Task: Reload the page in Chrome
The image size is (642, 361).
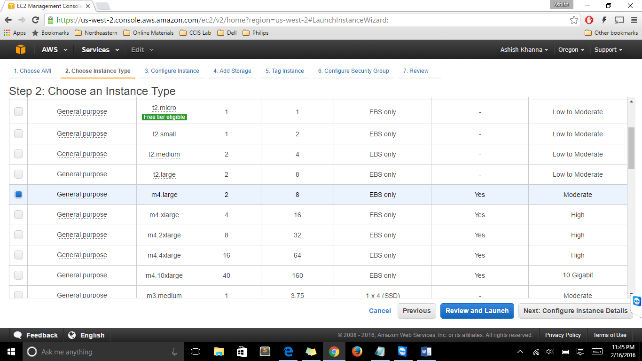Action: pyautogui.click(x=35, y=20)
